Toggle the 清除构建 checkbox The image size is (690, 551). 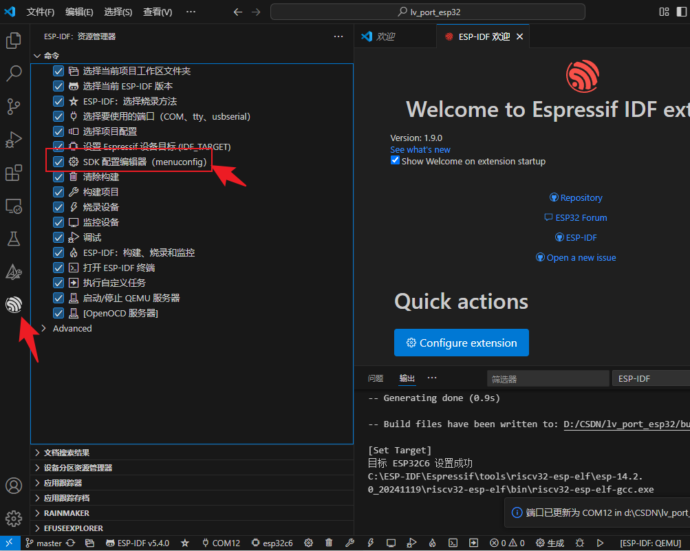pos(58,177)
